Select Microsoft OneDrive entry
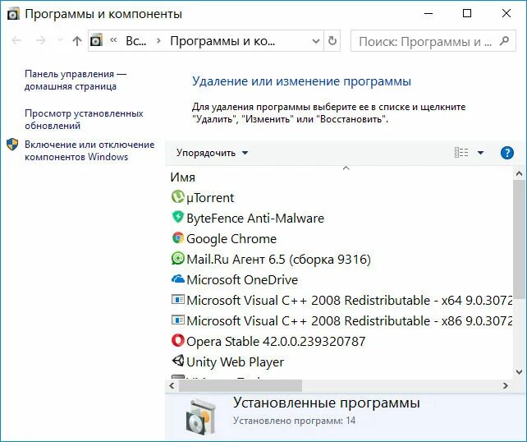 click(242, 280)
